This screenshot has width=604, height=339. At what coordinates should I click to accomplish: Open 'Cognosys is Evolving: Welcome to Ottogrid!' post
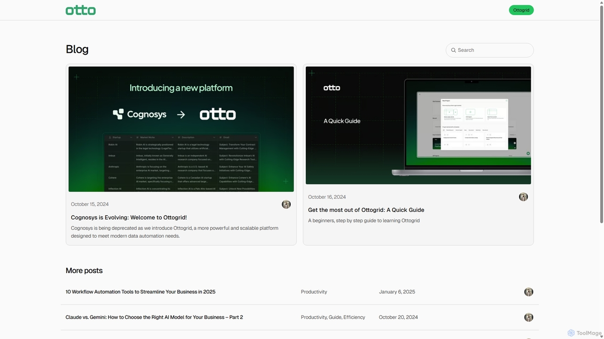129,218
